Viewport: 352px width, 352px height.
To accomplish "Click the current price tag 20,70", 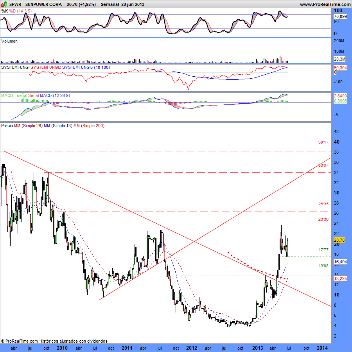I will click(339, 240).
